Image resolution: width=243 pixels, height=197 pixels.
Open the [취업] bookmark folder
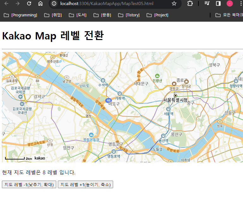coord(53,15)
